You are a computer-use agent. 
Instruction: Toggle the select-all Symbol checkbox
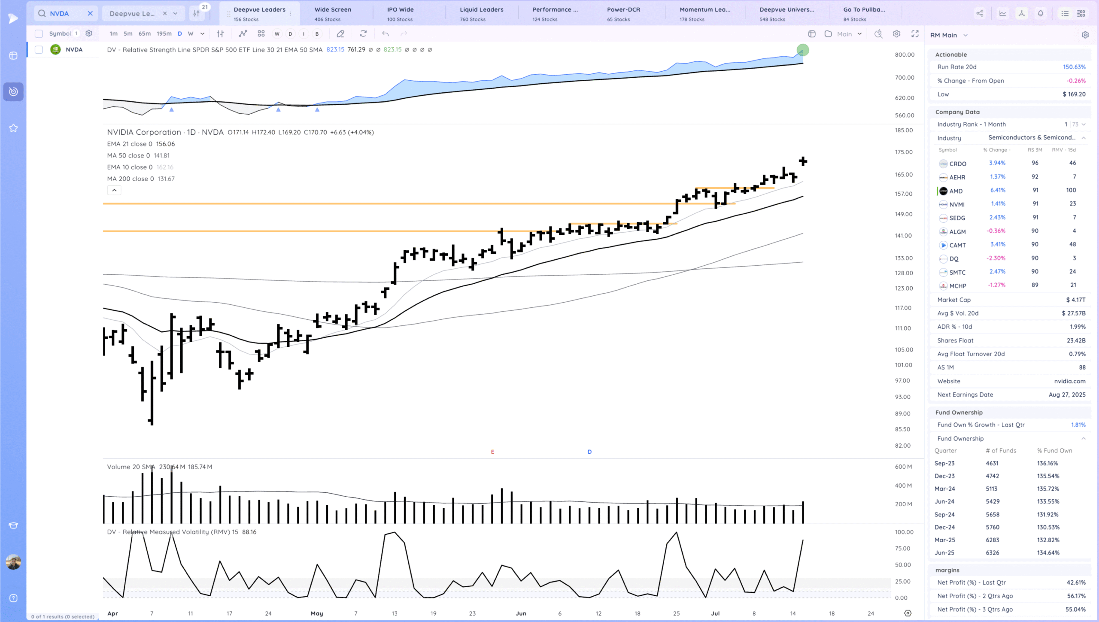[x=39, y=33]
